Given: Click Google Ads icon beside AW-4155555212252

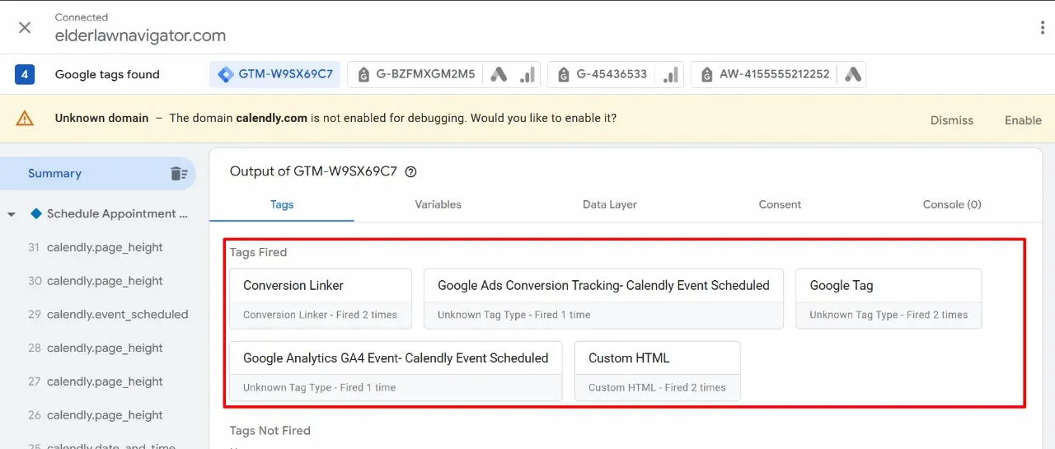Looking at the screenshot, I should click(x=852, y=74).
